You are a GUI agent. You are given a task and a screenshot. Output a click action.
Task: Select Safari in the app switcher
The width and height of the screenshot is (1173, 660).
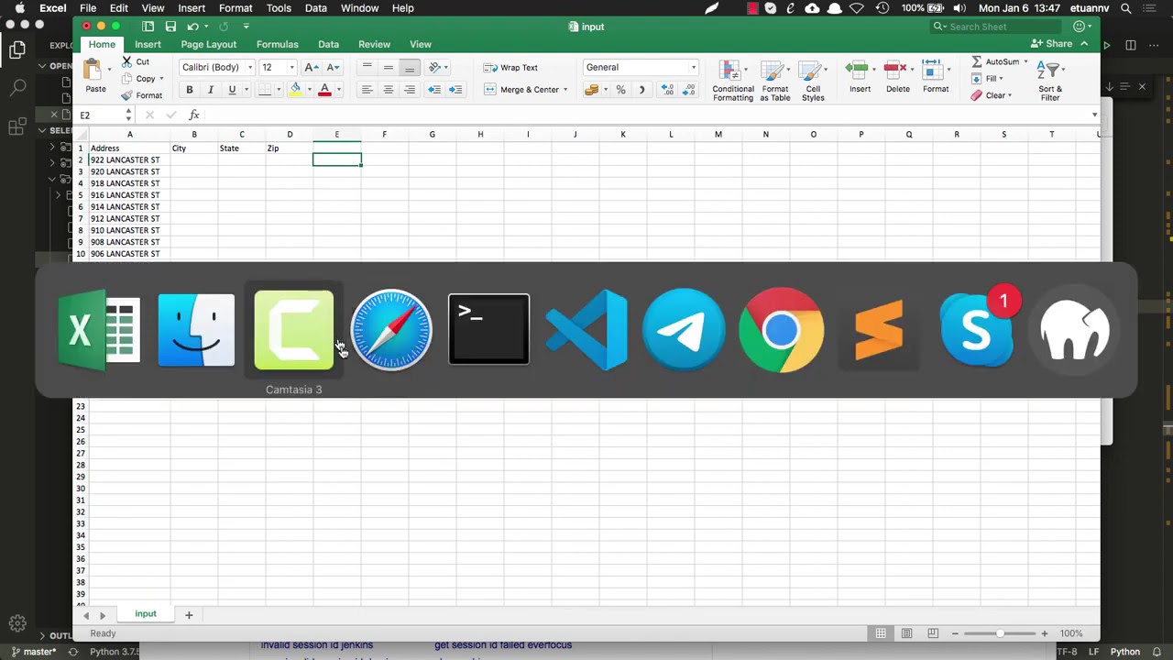[x=391, y=330]
